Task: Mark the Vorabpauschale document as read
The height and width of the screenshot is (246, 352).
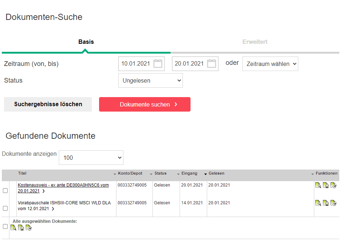Action: click(x=333, y=203)
